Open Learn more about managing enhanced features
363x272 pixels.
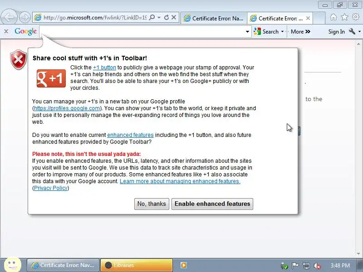pyautogui.click(x=180, y=181)
